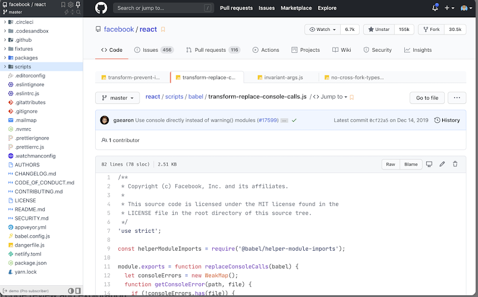The height and width of the screenshot is (297, 478).
Task: Open the no-cross-fork-types file tab
Action: tap(354, 77)
